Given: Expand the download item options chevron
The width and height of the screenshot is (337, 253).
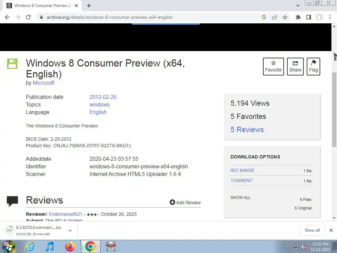Looking at the screenshot, I should (70, 230).
